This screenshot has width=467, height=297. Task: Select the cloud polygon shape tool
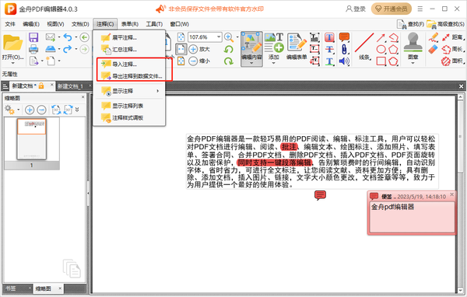coord(393,61)
